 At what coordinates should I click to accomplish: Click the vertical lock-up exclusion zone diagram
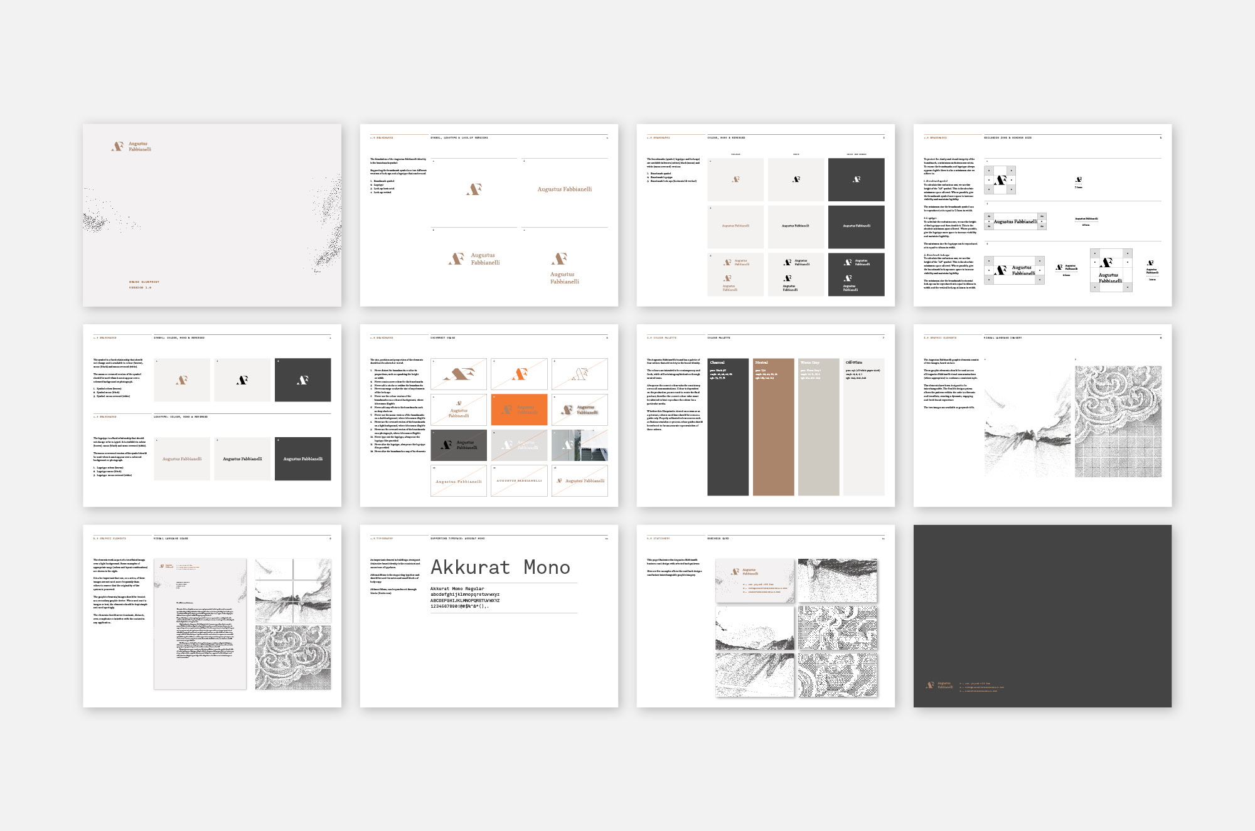point(1111,270)
